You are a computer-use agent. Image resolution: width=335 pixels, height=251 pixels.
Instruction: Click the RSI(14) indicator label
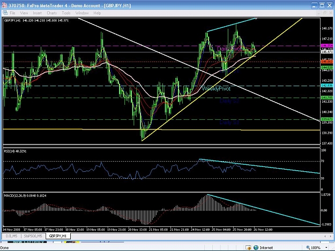(x=16, y=151)
